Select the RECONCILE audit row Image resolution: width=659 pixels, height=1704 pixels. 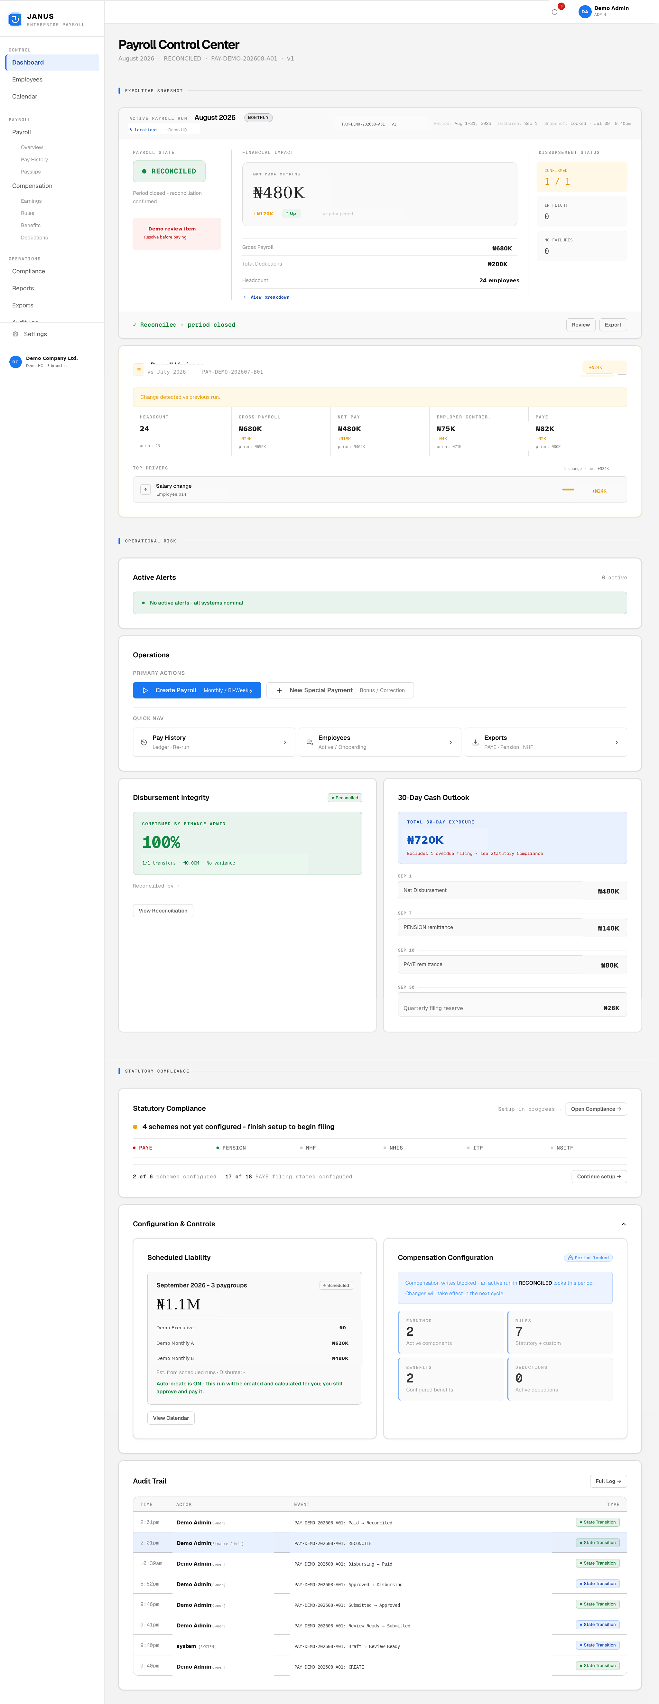(x=380, y=1543)
